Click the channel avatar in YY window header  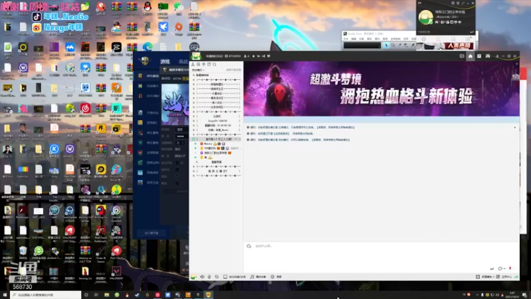pos(196,56)
